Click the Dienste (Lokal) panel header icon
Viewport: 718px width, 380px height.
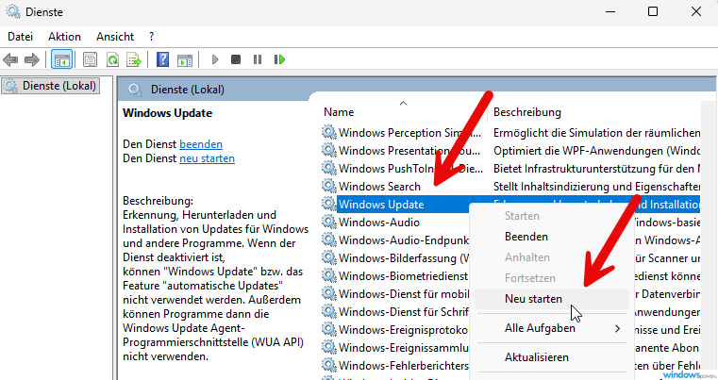pyautogui.click(x=135, y=90)
